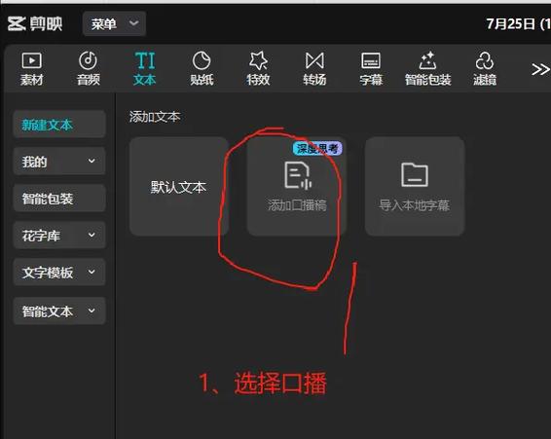The width and height of the screenshot is (551, 439).
Task: Open the 素材 media panel
Action: point(31,69)
